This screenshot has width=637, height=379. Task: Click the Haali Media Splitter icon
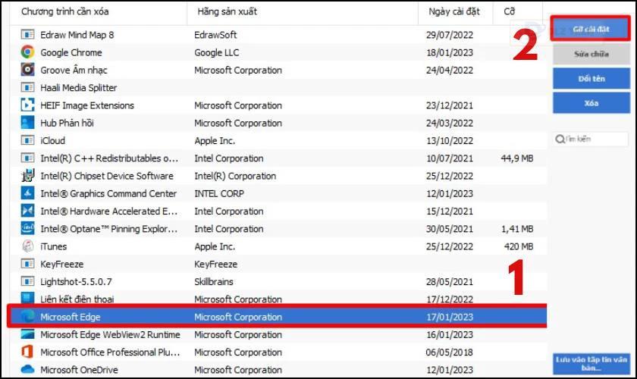click(x=27, y=87)
